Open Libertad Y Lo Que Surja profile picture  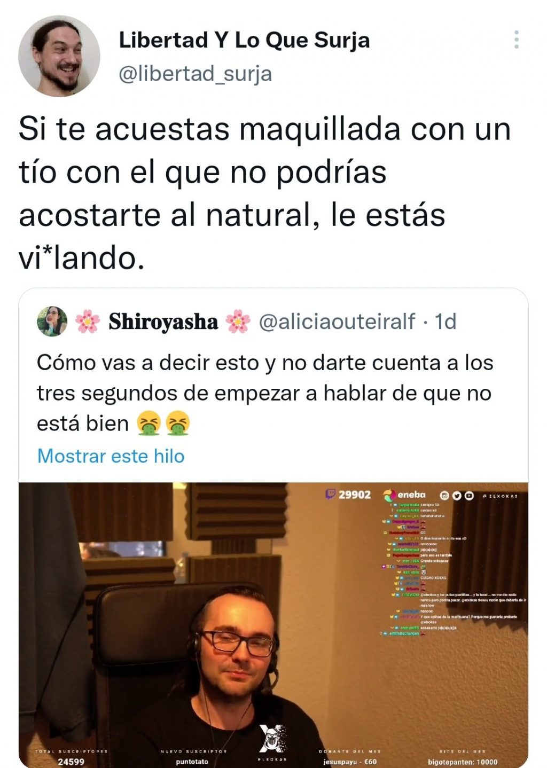pos(59,56)
